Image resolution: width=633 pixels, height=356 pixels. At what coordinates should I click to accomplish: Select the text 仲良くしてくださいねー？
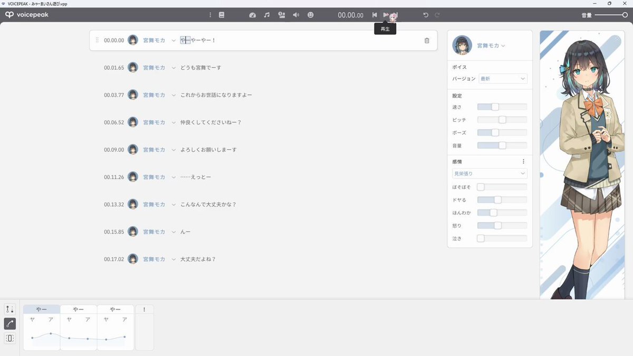pyautogui.click(x=210, y=122)
